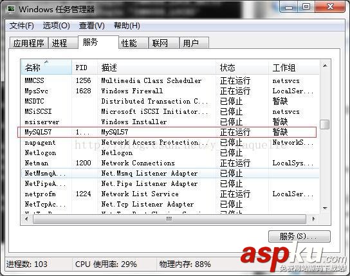Select the NetTcpAc... service row
350x276 pixels.
pyautogui.click(x=170, y=204)
